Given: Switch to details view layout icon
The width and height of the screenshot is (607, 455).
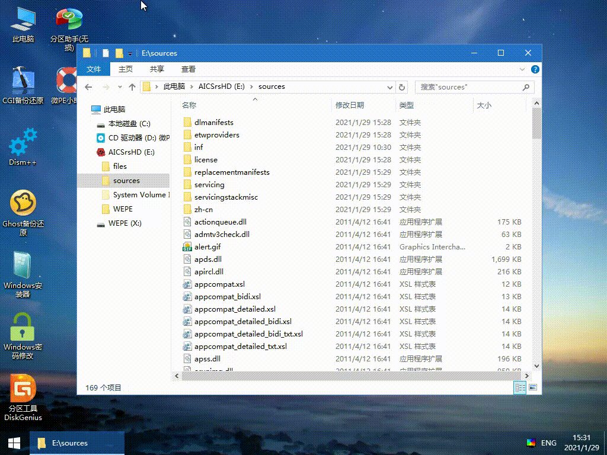Looking at the screenshot, I should coord(520,387).
